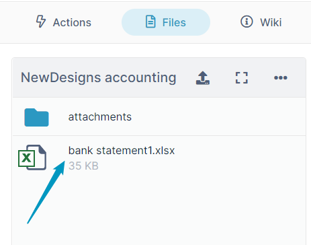Click the upload file icon
Screen dimensions: 311x245
click(203, 78)
